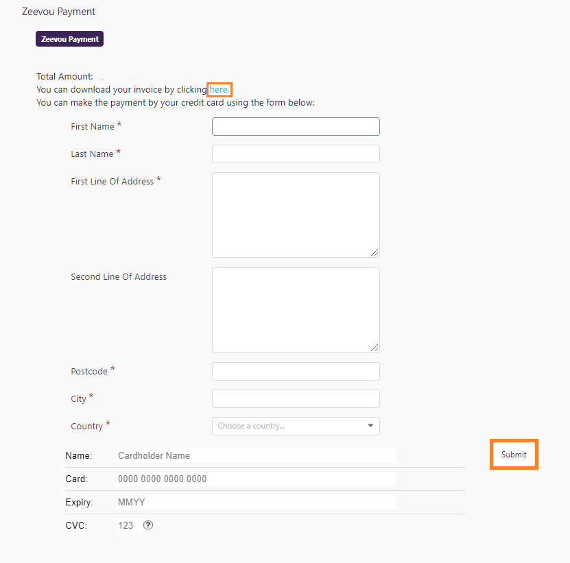This screenshot has height=563, width=570.
Task: Click the CVC help question mark icon
Action: 148,525
